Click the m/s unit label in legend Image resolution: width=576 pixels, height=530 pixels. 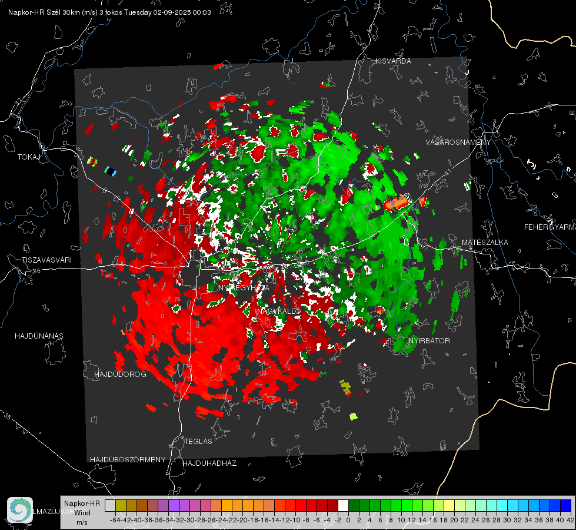pyautogui.click(x=82, y=522)
